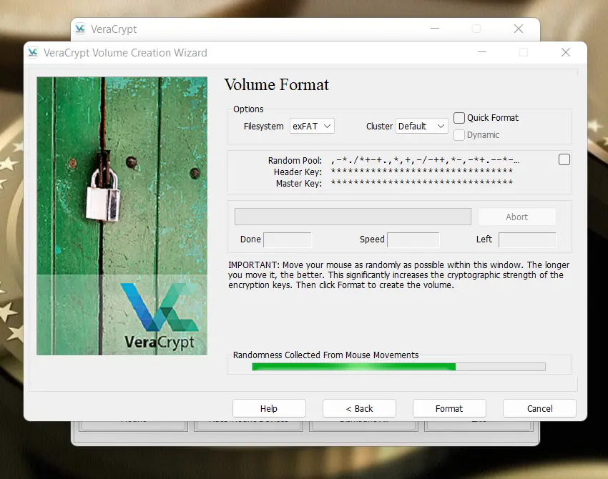This screenshot has width=608, height=479.
Task: Close the background VeraCrypt main window
Action: pyautogui.click(x=519, y=29)
